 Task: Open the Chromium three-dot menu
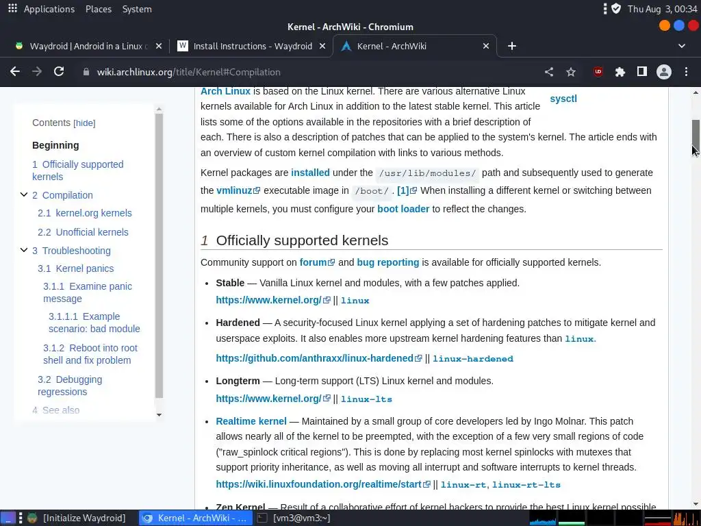pyautogui.click(x=686, y=72)
